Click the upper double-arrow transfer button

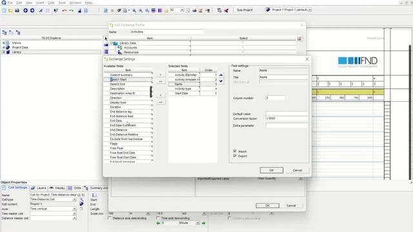[x=161, y=82]
